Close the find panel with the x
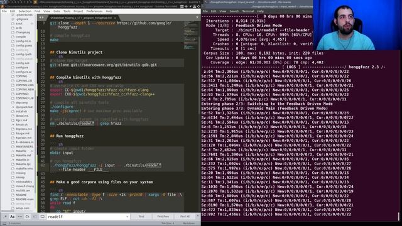The image size is (402, 226). (x=198, y=216)
